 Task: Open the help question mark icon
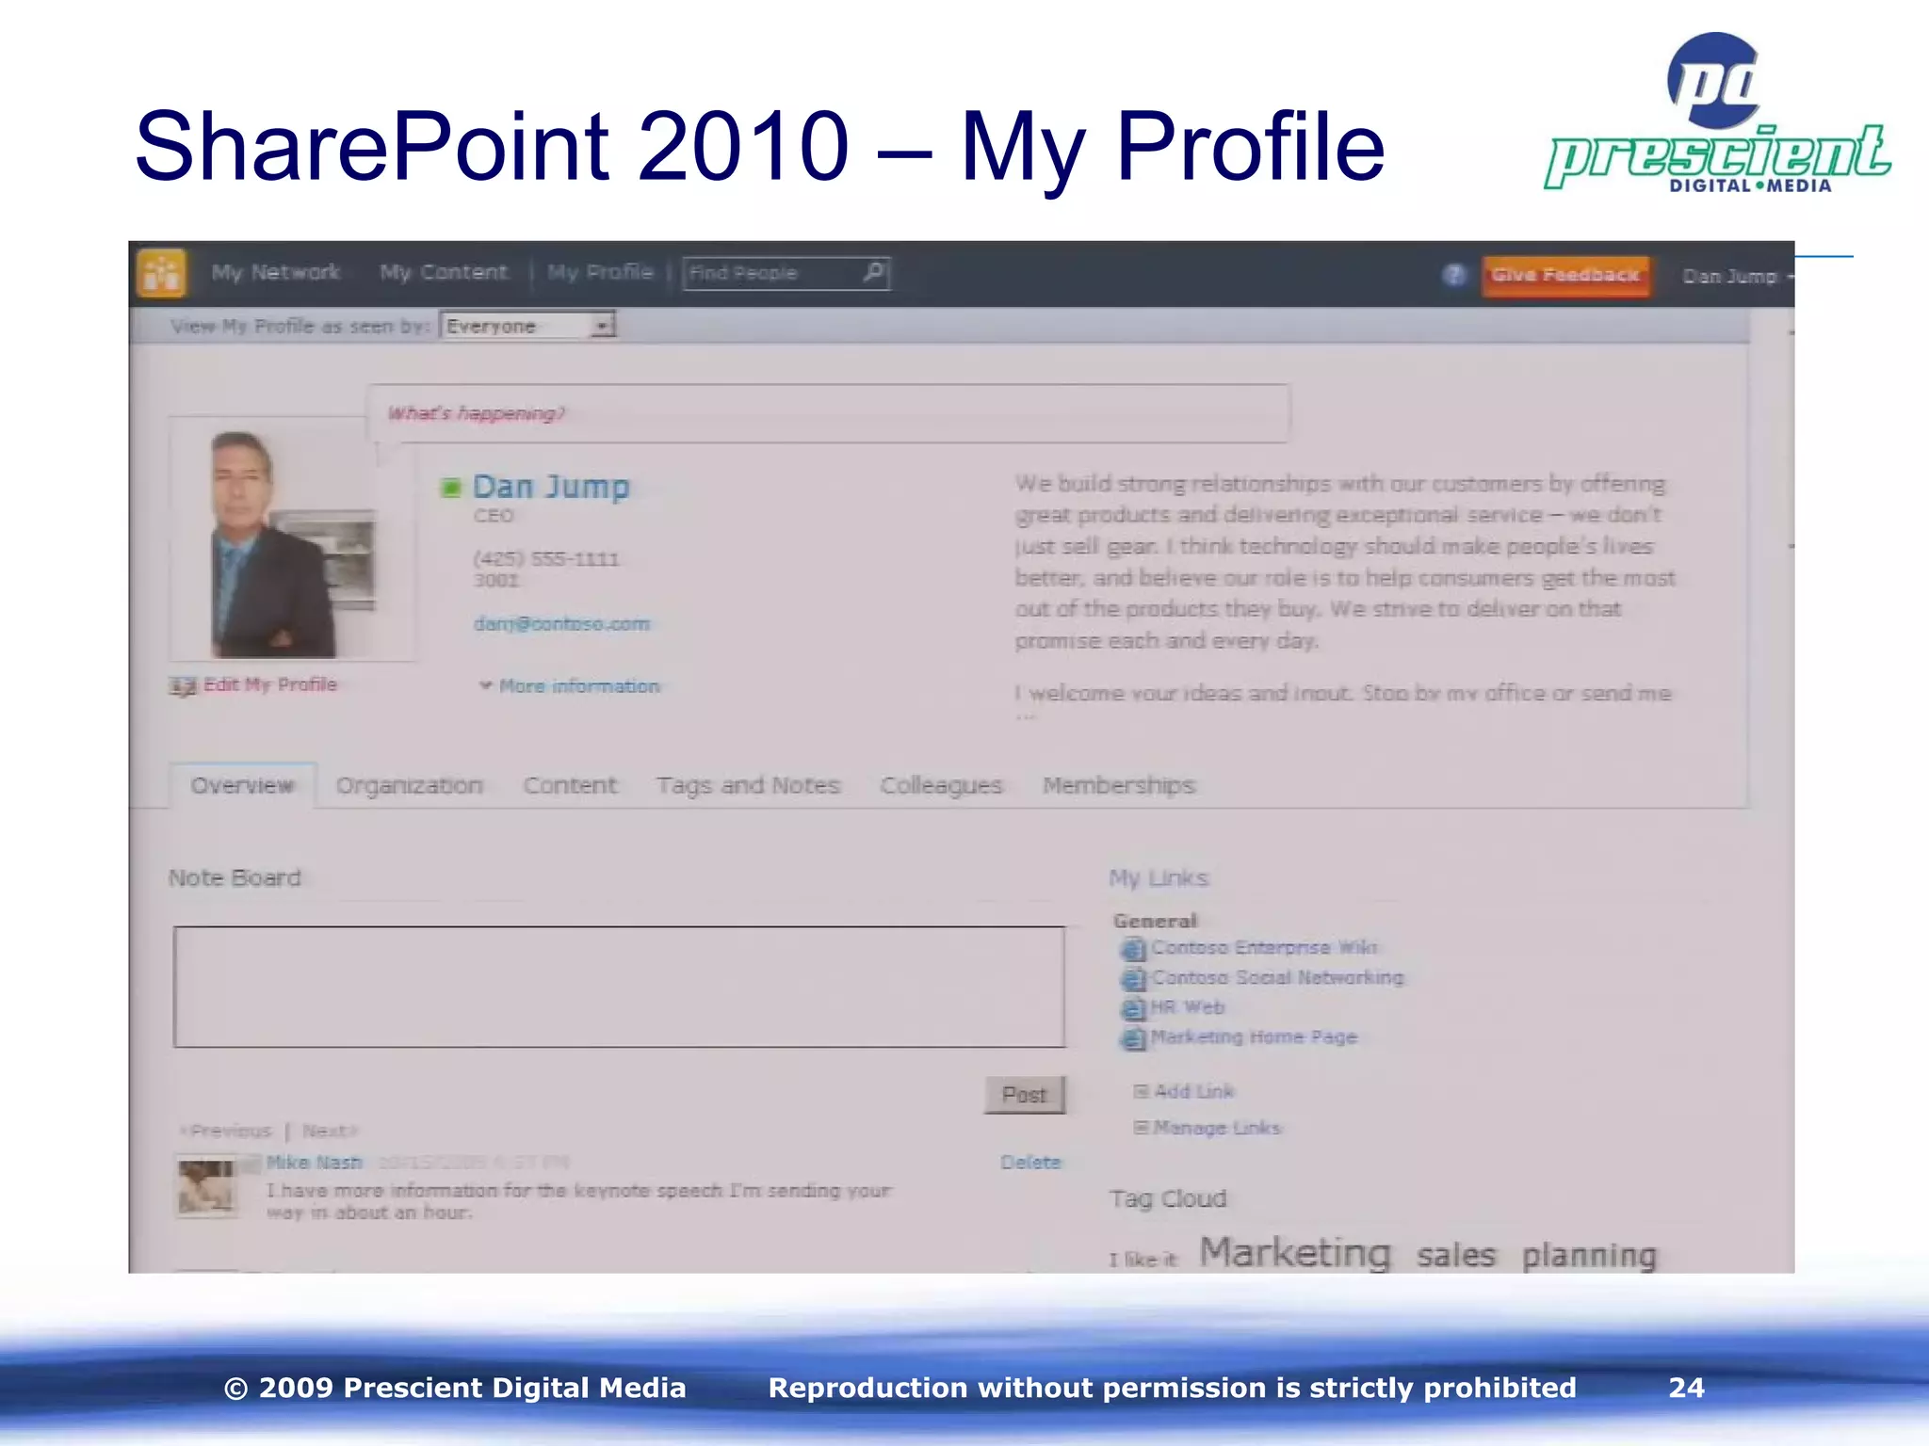[1454, 275]
